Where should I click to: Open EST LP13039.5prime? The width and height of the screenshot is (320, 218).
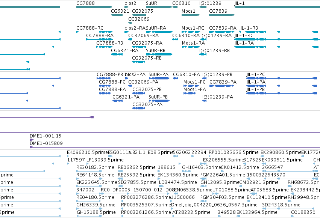click(105, 160)
